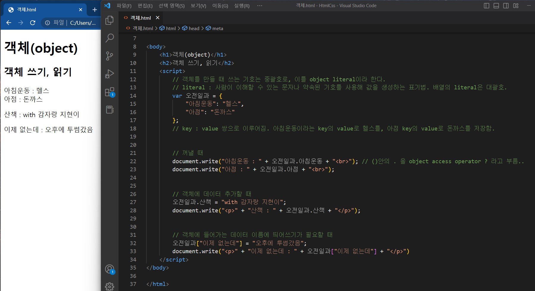Open the Extensions view
The image size is (535, 291).
click(x=110, y=92)
